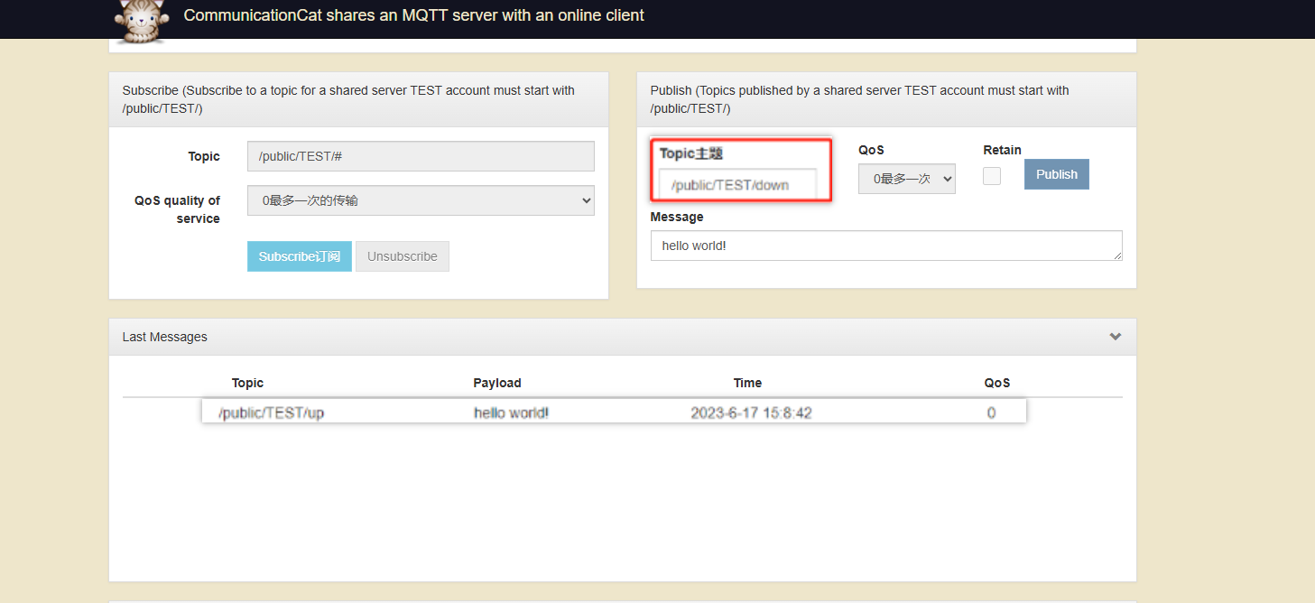1315x603 pixels.
Task: Click into the Message text area
Action: click(885, 246)
